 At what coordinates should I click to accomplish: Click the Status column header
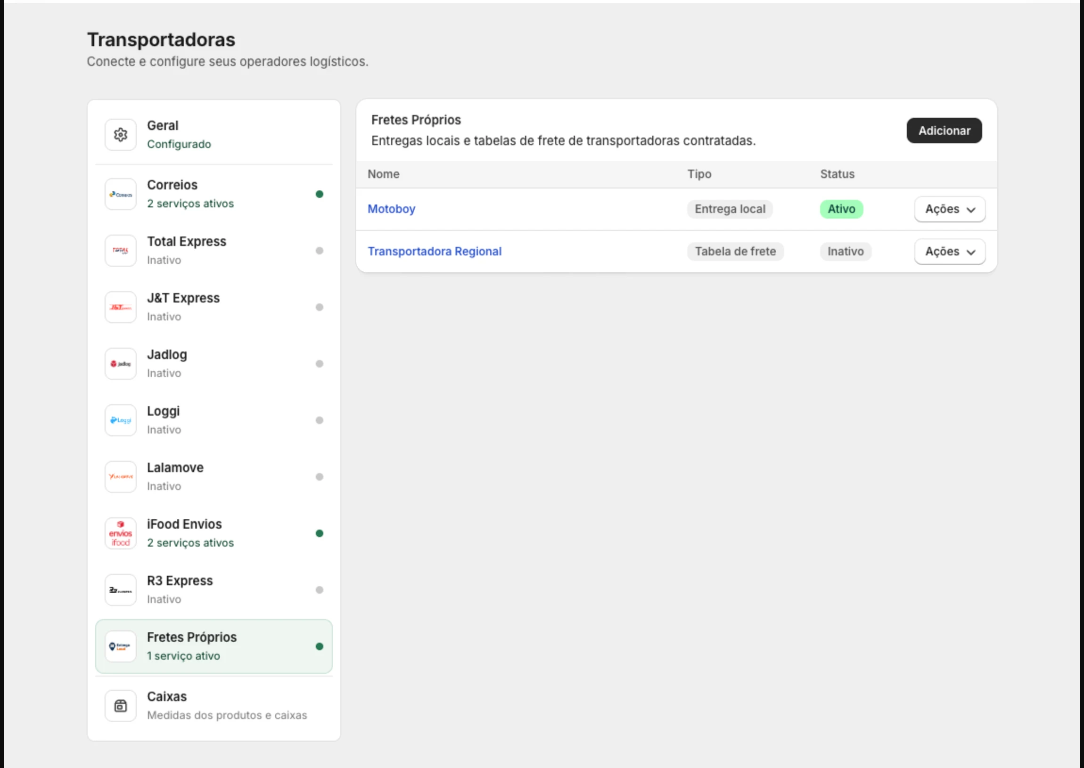837,174
